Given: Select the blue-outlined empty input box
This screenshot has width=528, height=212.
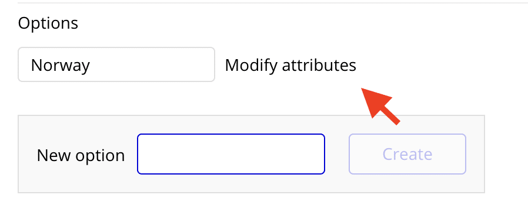Looking at the screenshot, I should [x=231, y=154].
